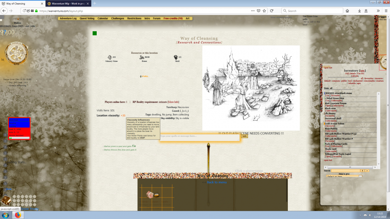
Task: Click the volume icon in the system tray
Action: 370,215
